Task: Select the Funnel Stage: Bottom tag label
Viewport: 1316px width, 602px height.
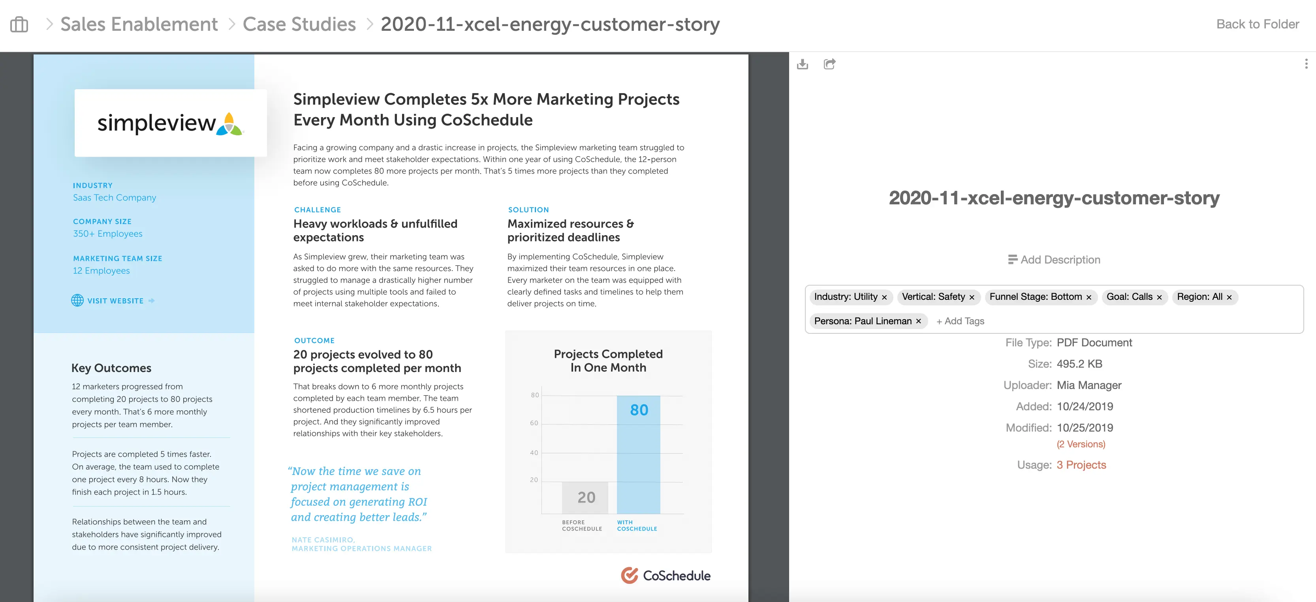Action: [1036, 297]
